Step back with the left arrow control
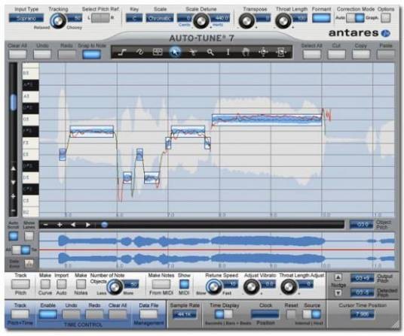Viewport: 404px width, 336px height. [73, 225]
